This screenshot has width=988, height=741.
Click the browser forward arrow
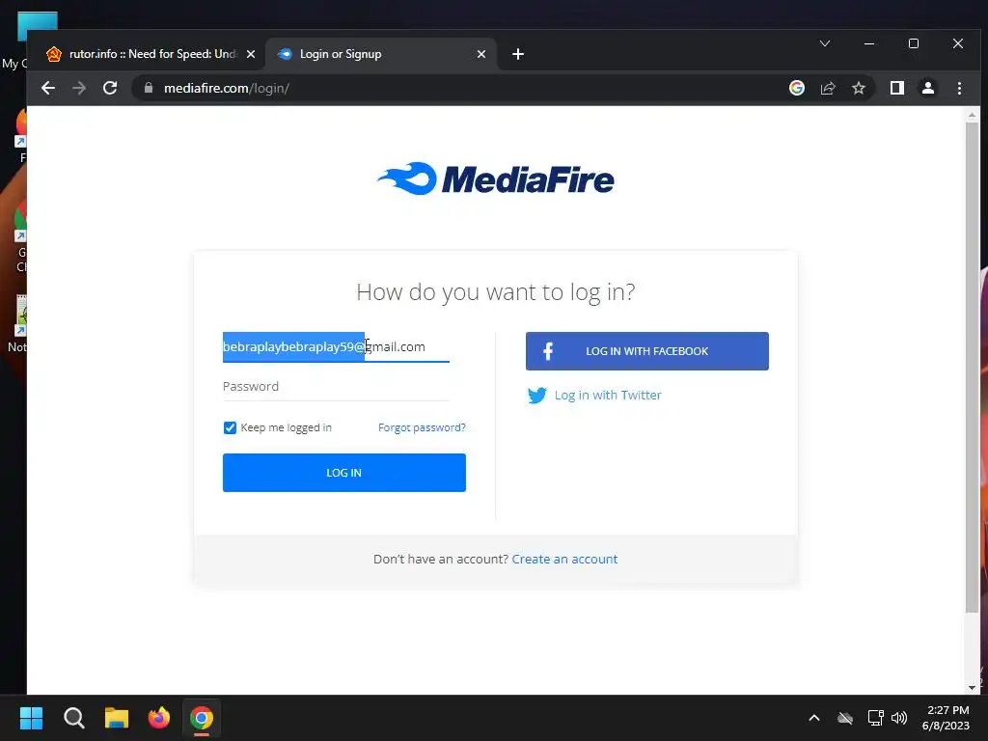(x=79, y=88)
